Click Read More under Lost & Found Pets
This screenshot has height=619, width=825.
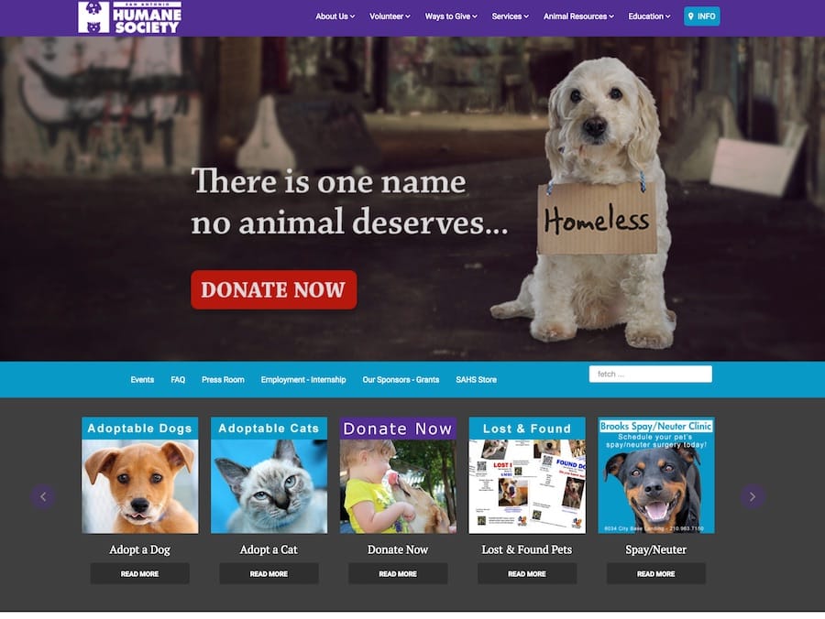(527, 574)
